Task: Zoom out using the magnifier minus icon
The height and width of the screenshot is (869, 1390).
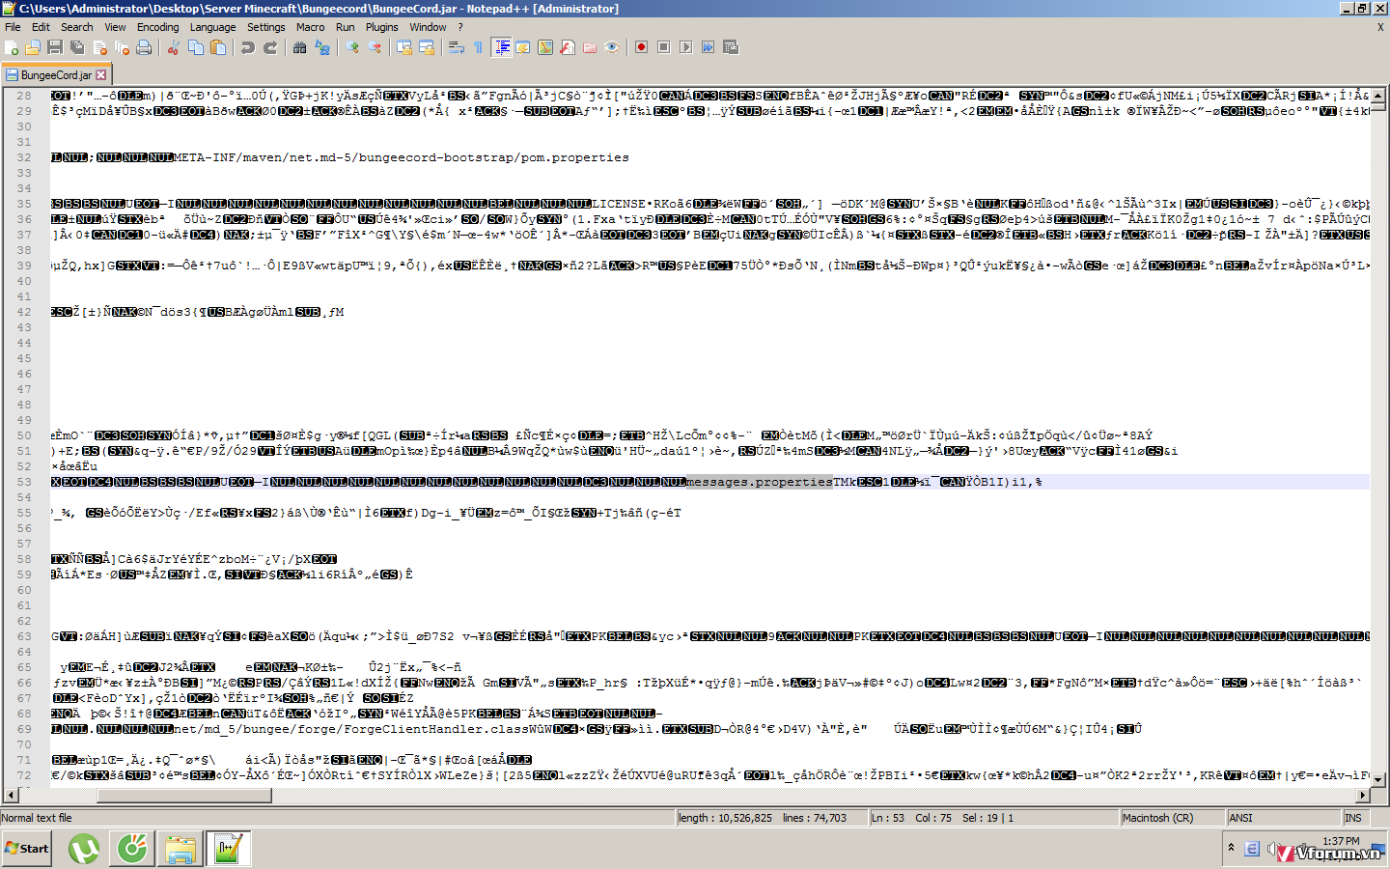Action: (x=375, y=47)
